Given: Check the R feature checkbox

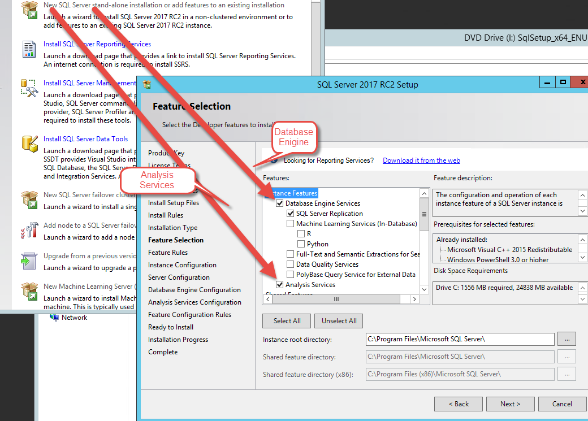Looking at the screenshot, I should tap(301, 234).
